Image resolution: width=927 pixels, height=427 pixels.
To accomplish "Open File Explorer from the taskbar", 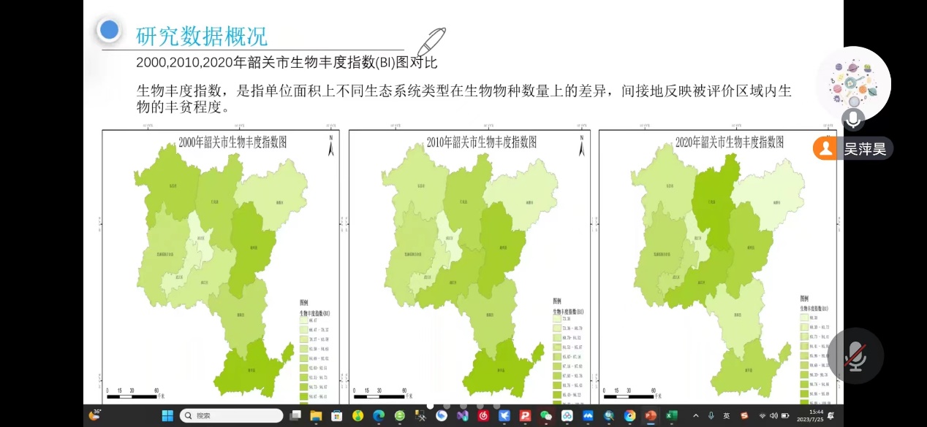I will point(316,415).
